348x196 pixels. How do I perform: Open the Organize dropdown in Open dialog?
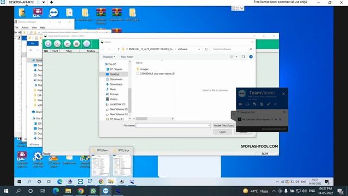coord(109,57)
